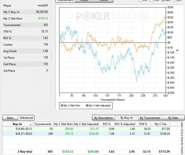Sort by My C Net Adjusted column header
185x155 pixels.
[x=86, y=124]
